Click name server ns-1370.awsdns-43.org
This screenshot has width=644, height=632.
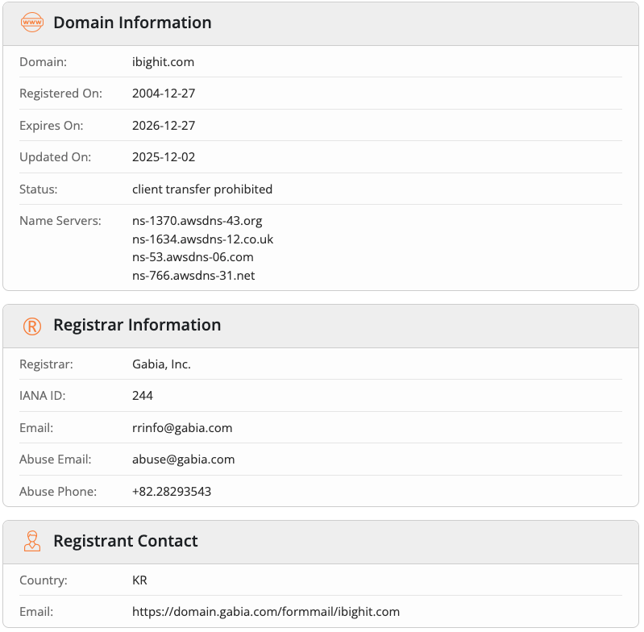click(x=197, y=221)
